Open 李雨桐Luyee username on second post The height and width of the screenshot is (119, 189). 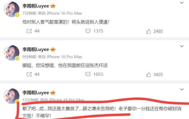click(x=36, y=49)
